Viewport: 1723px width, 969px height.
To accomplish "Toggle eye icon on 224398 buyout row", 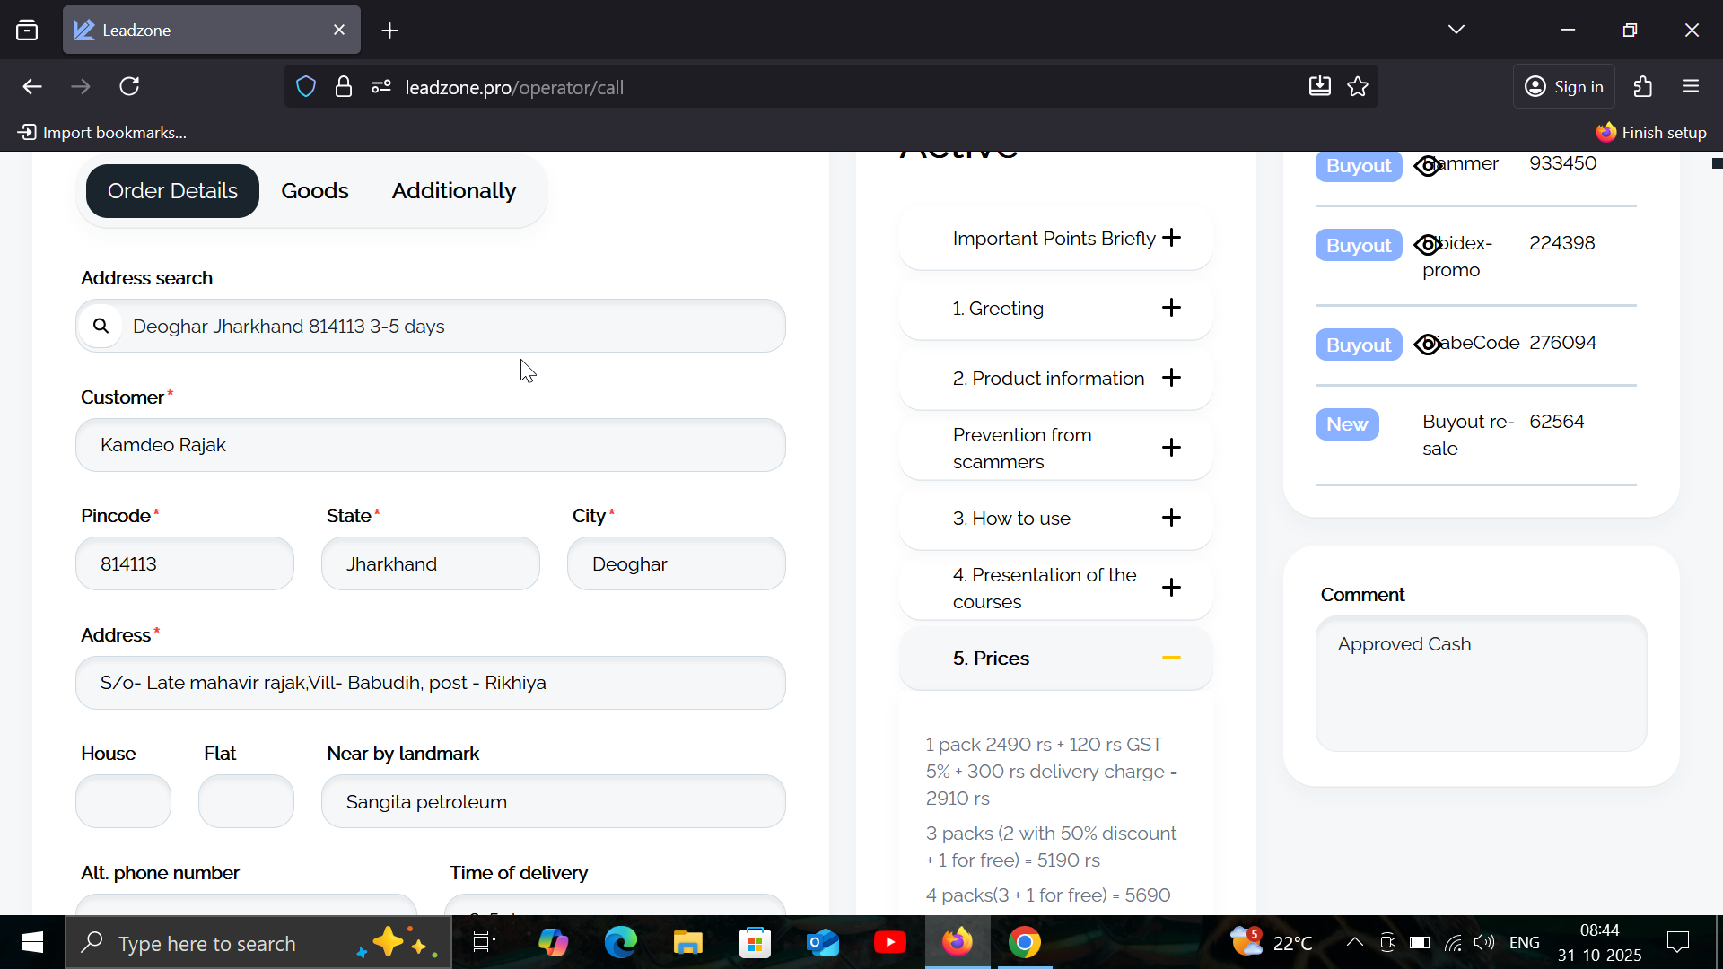I will [1427, 245].
